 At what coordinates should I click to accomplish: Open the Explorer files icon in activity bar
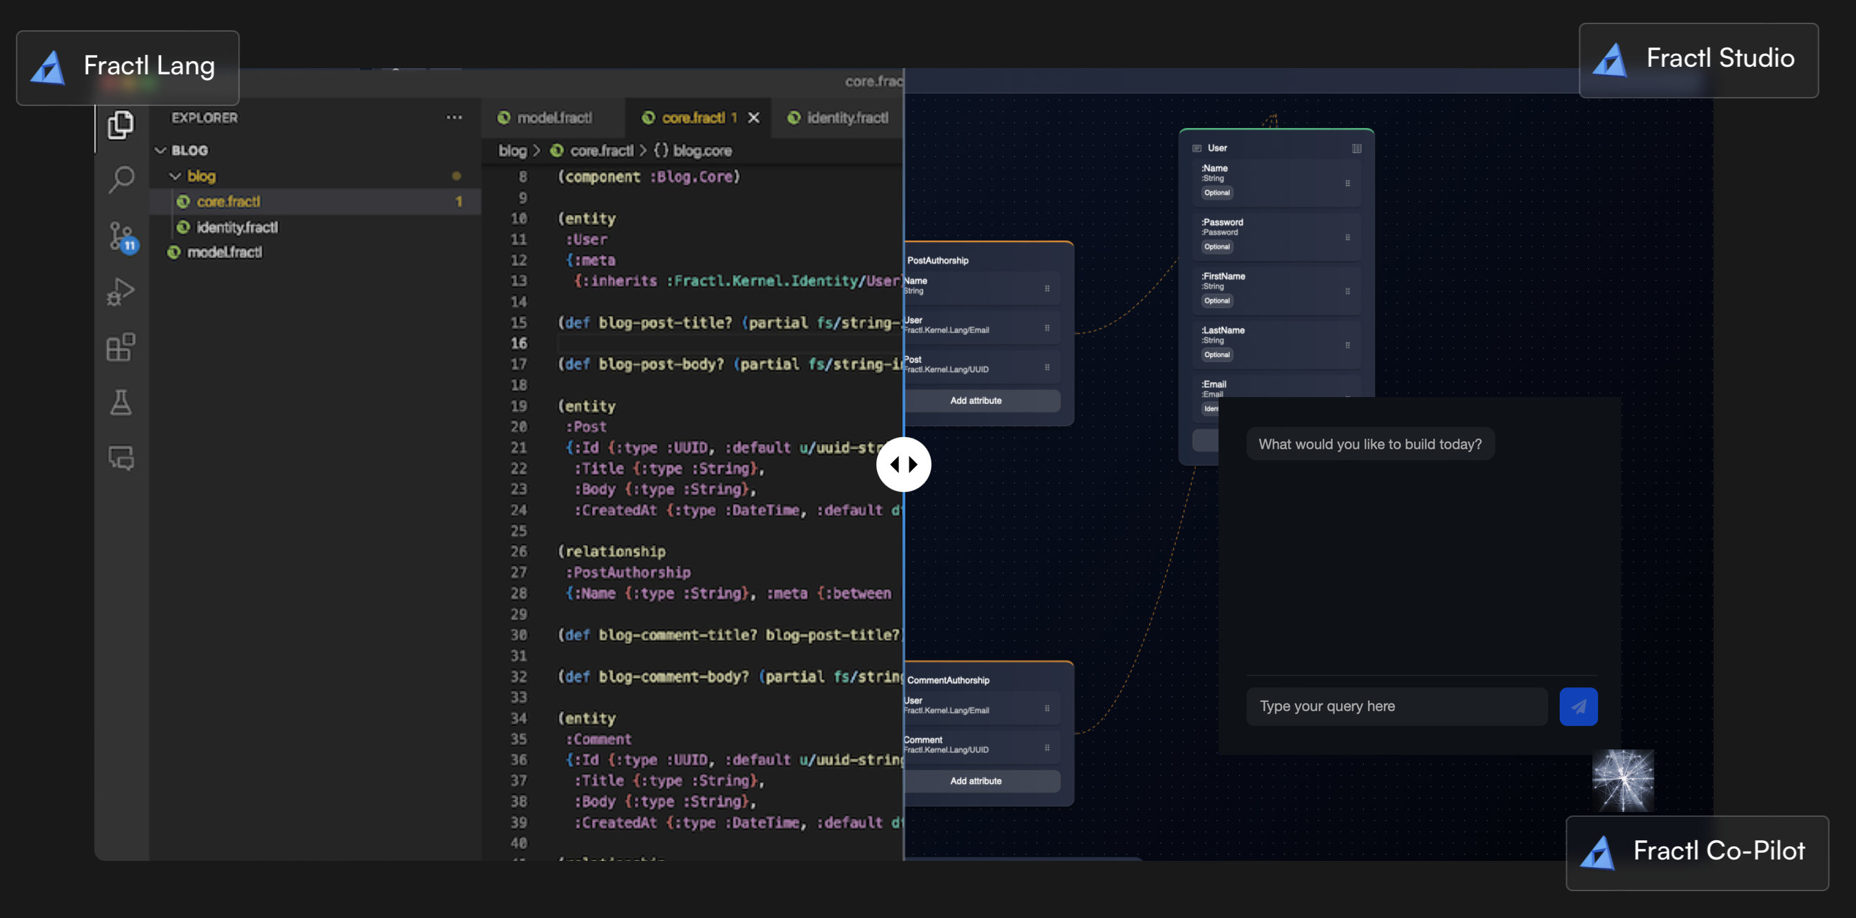120,125
